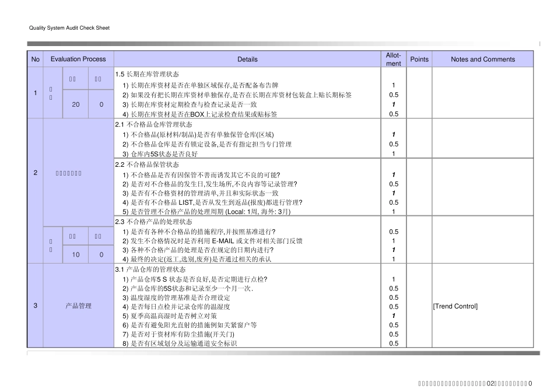Click allotment '1' for E-MAIL 或文件 line
554x392 pixels.
[x=394, y=241]
